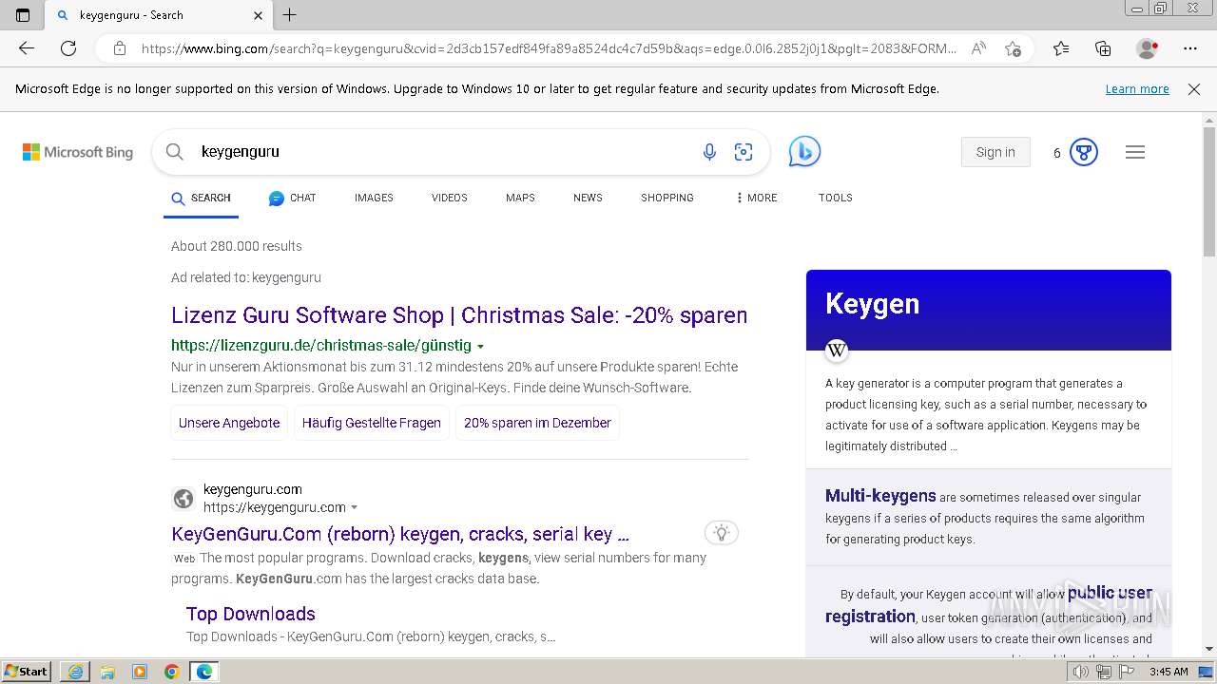Click the Multi-keygens snippet text

[985, 518]
